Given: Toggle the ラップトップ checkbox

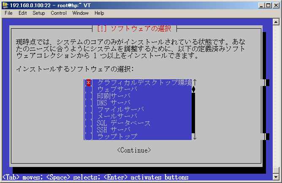Looking at the screenshot, I should coord(89,136).
